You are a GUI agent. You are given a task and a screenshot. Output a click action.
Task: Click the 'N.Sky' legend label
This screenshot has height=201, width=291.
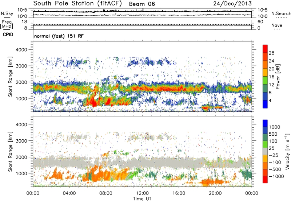[x=7, y=13]
